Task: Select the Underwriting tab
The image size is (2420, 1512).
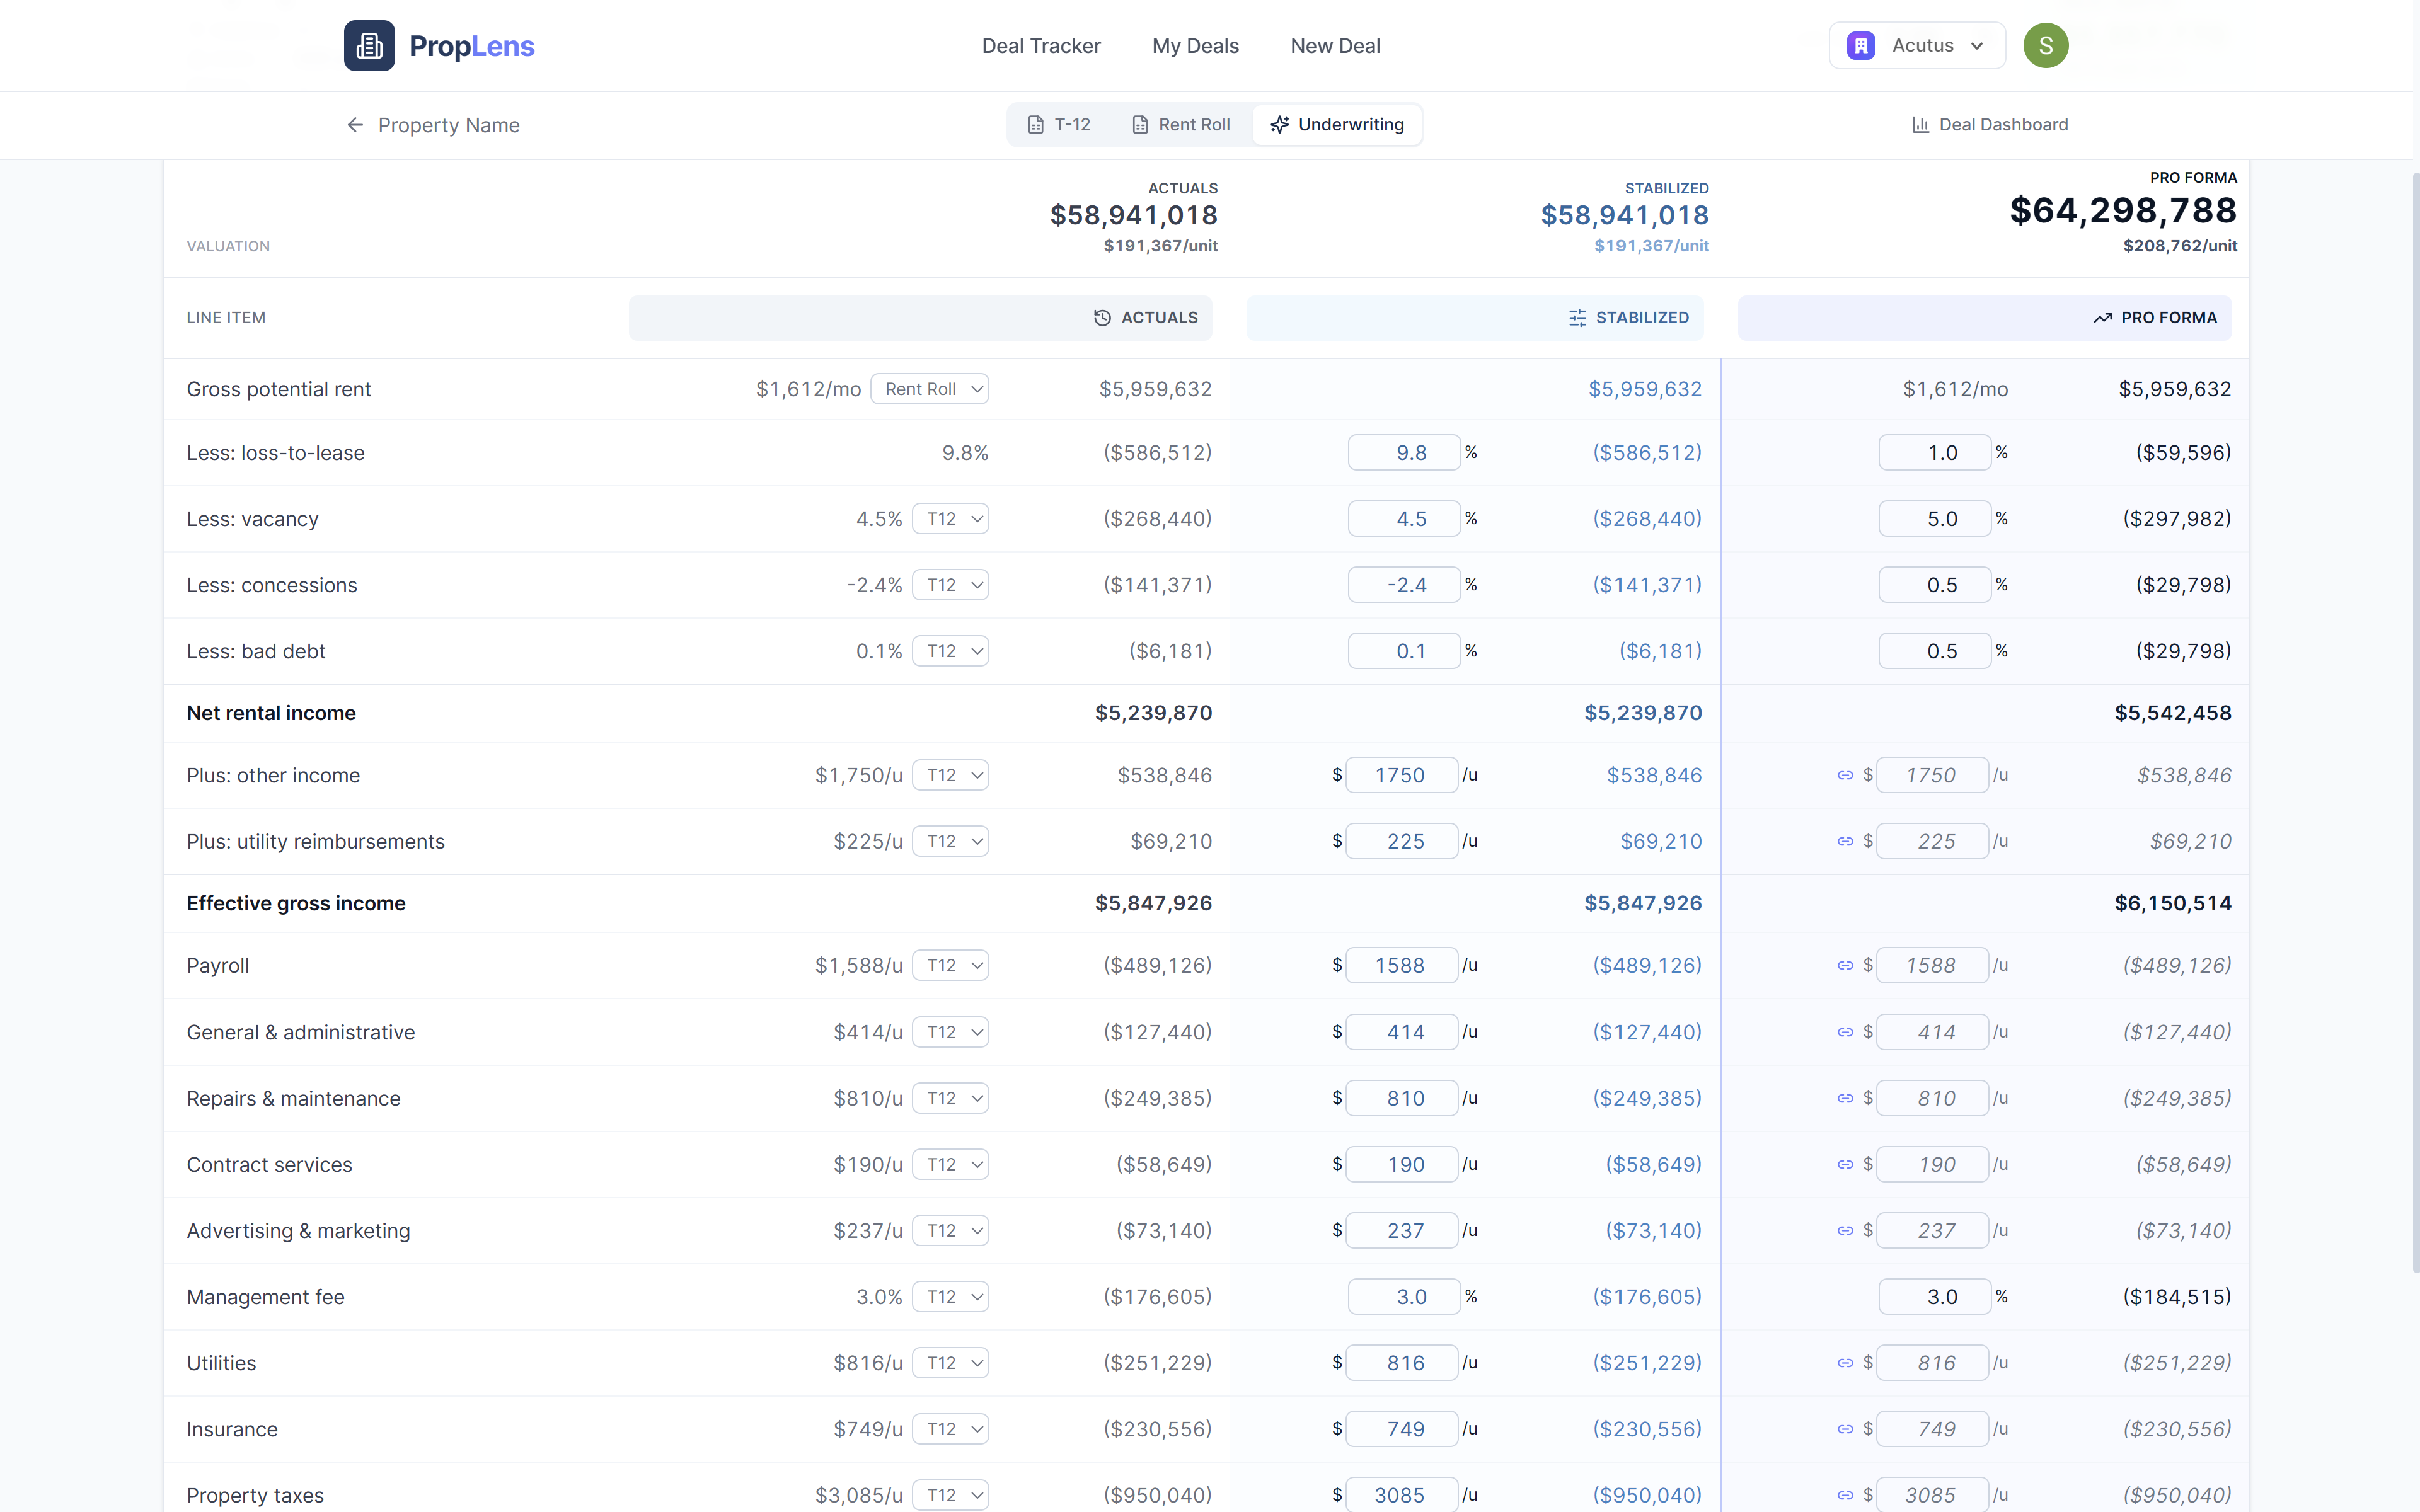Action: 1337,125
